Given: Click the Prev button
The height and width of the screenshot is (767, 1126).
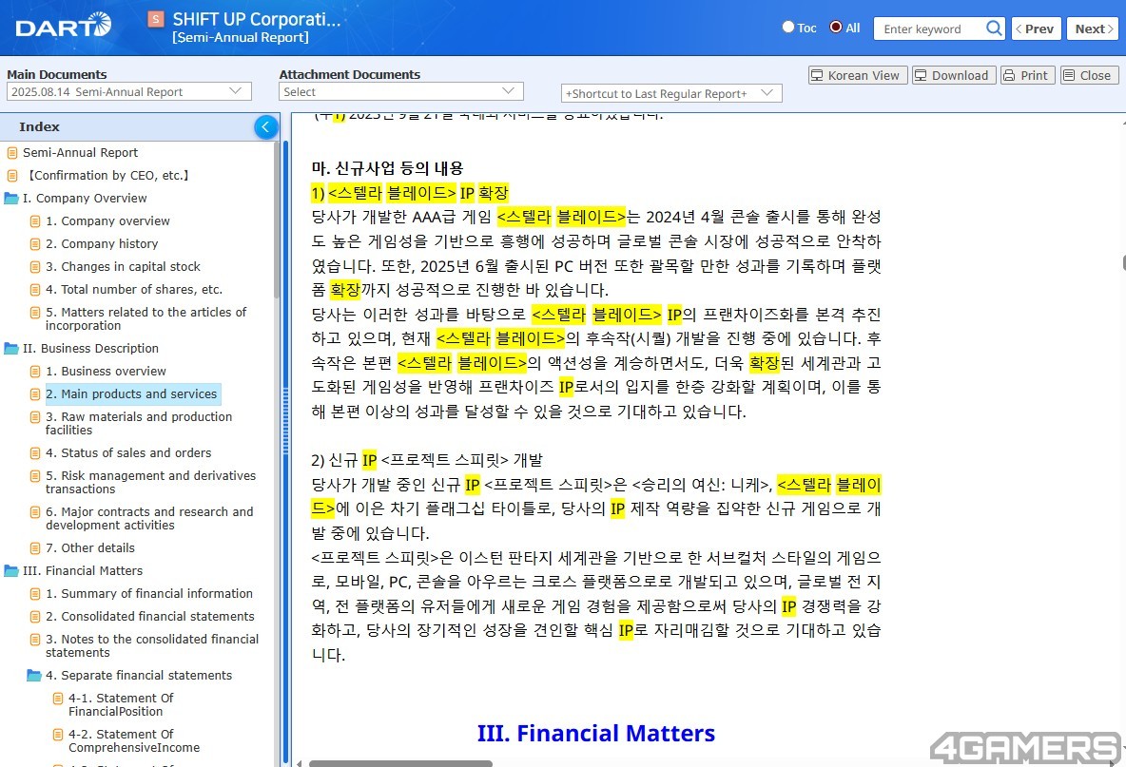Looking at the screenshot, I should tap(1037, 29).
